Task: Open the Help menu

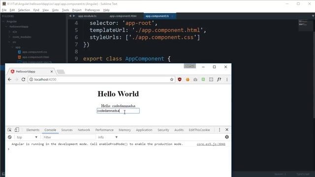Action: tap(106, 10)
